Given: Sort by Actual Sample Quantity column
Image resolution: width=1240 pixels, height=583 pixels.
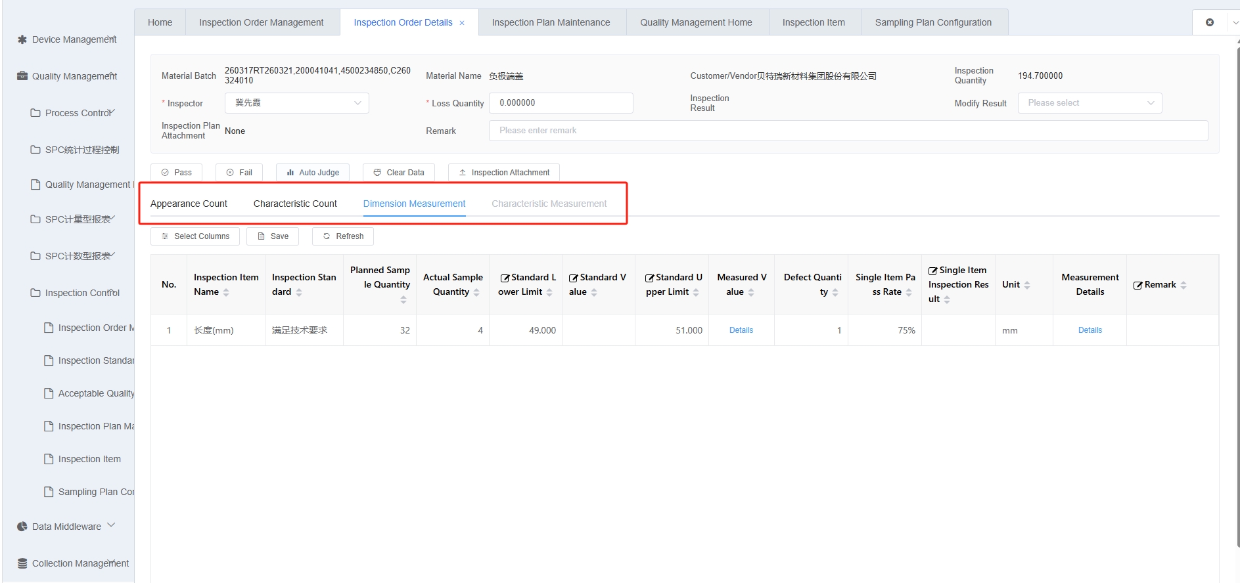Looking at the screenshot, I should pyautogui.click(x=476, y=292).
